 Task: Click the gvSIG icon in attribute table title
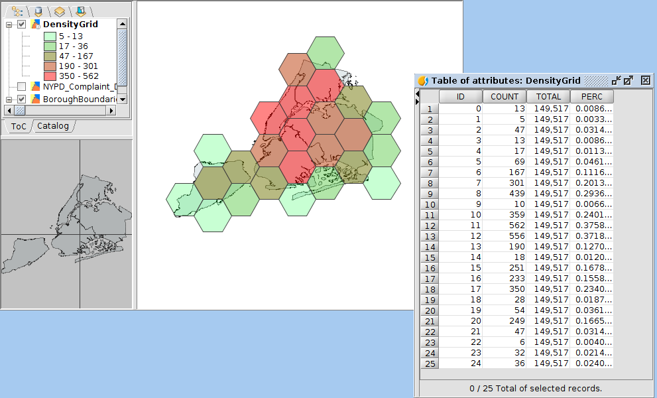coord(423,81)
